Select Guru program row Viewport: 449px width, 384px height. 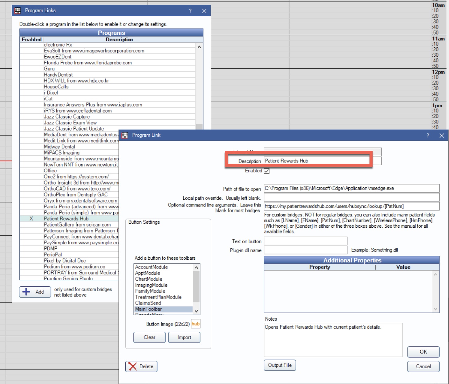click(107, 69)
